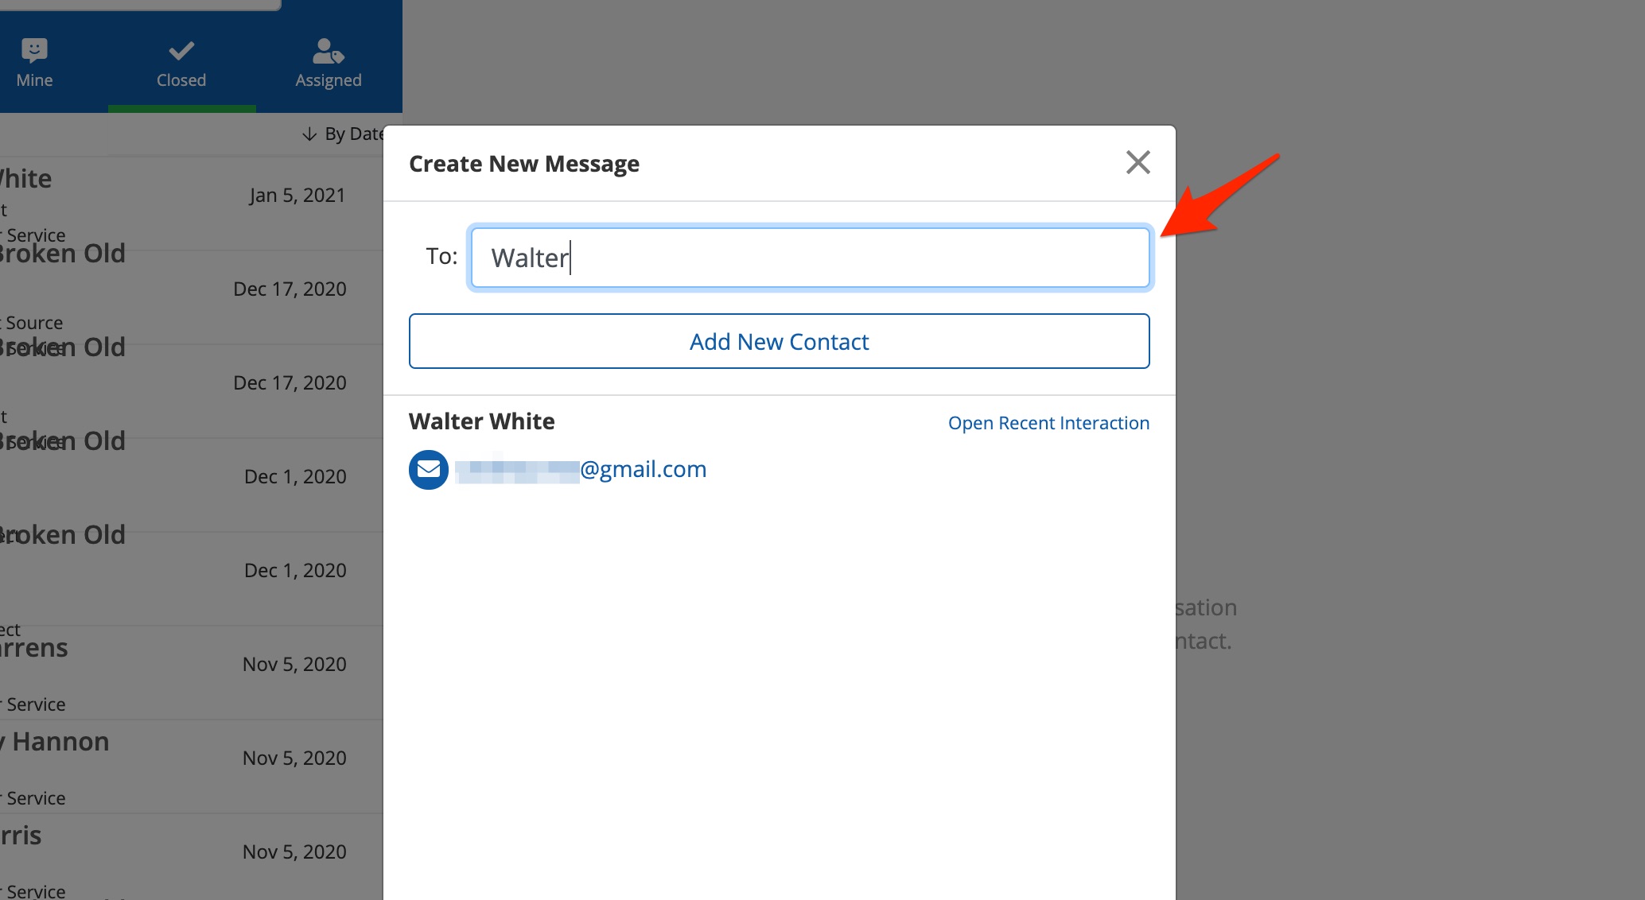The height and width of the screenshot is (900, 1645).
Task: Close the Create New Message dialog
Action: click(x=1137, y=162)
